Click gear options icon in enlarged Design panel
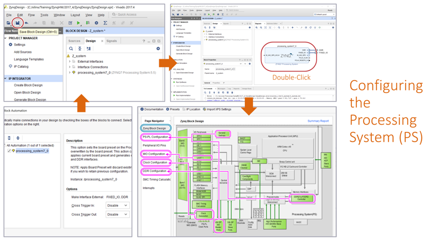 coord(158,49)
